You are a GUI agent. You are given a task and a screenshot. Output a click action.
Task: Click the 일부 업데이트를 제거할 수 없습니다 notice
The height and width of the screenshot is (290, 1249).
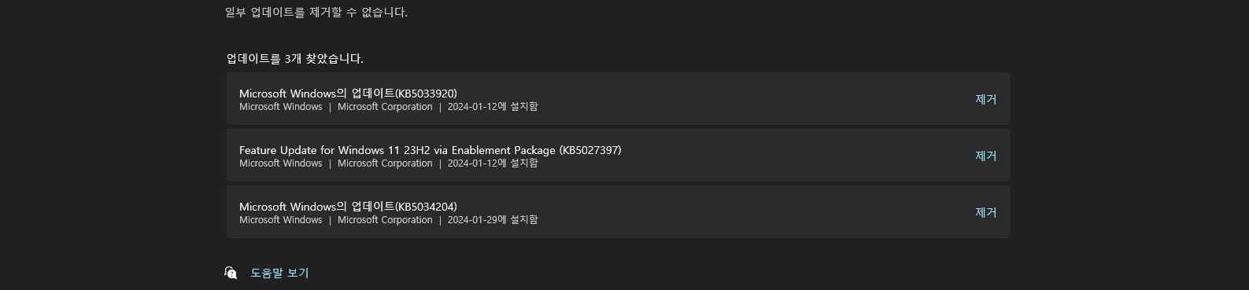[x=316, y=13]
